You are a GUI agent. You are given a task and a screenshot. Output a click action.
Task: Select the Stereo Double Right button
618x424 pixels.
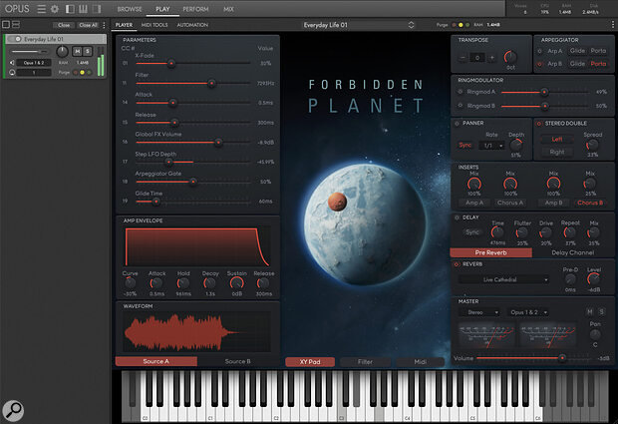(557, 152)
